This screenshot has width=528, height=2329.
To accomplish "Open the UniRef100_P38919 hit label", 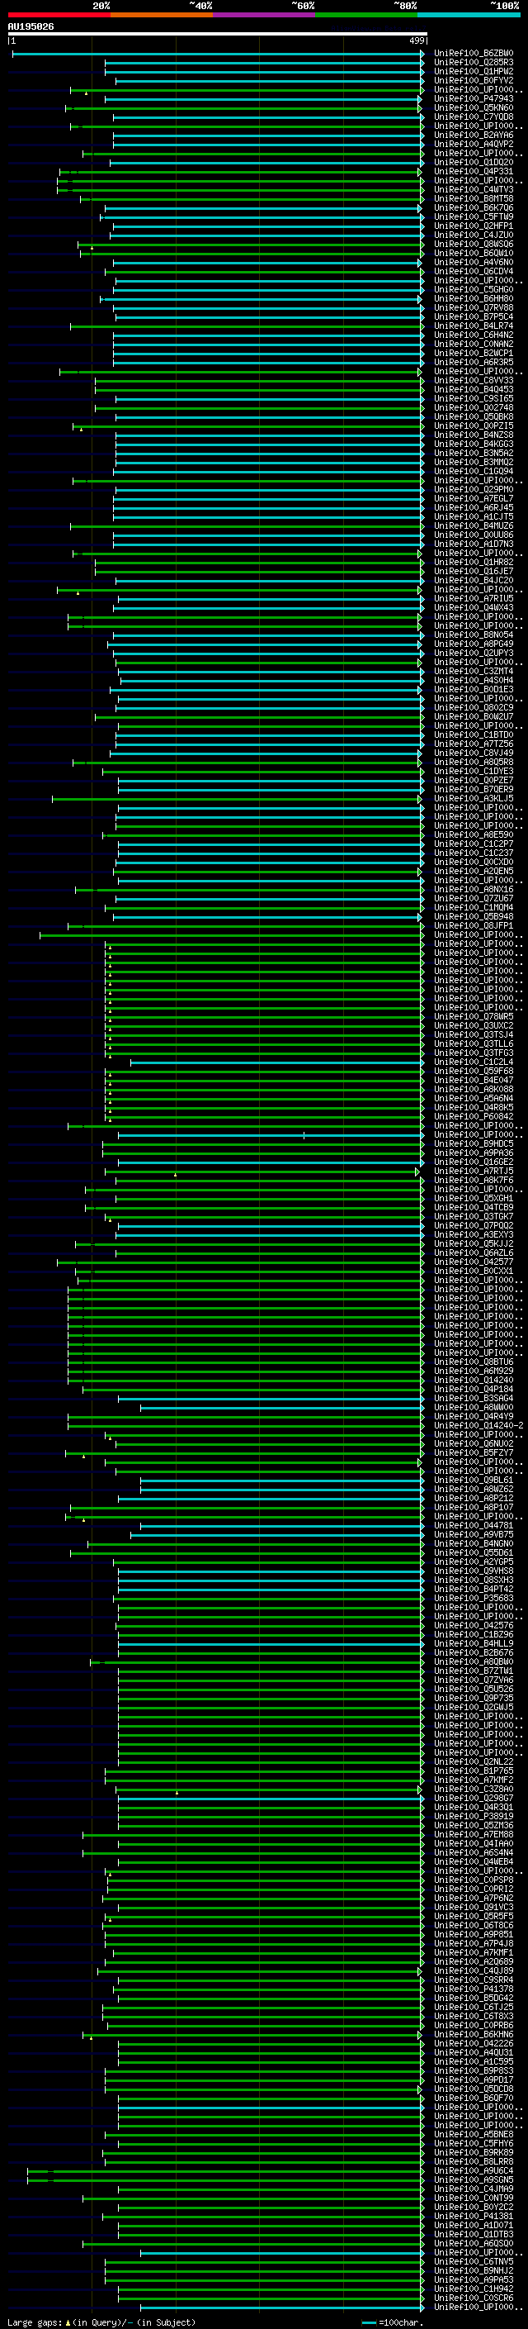I will click(x=474, y=1817).
